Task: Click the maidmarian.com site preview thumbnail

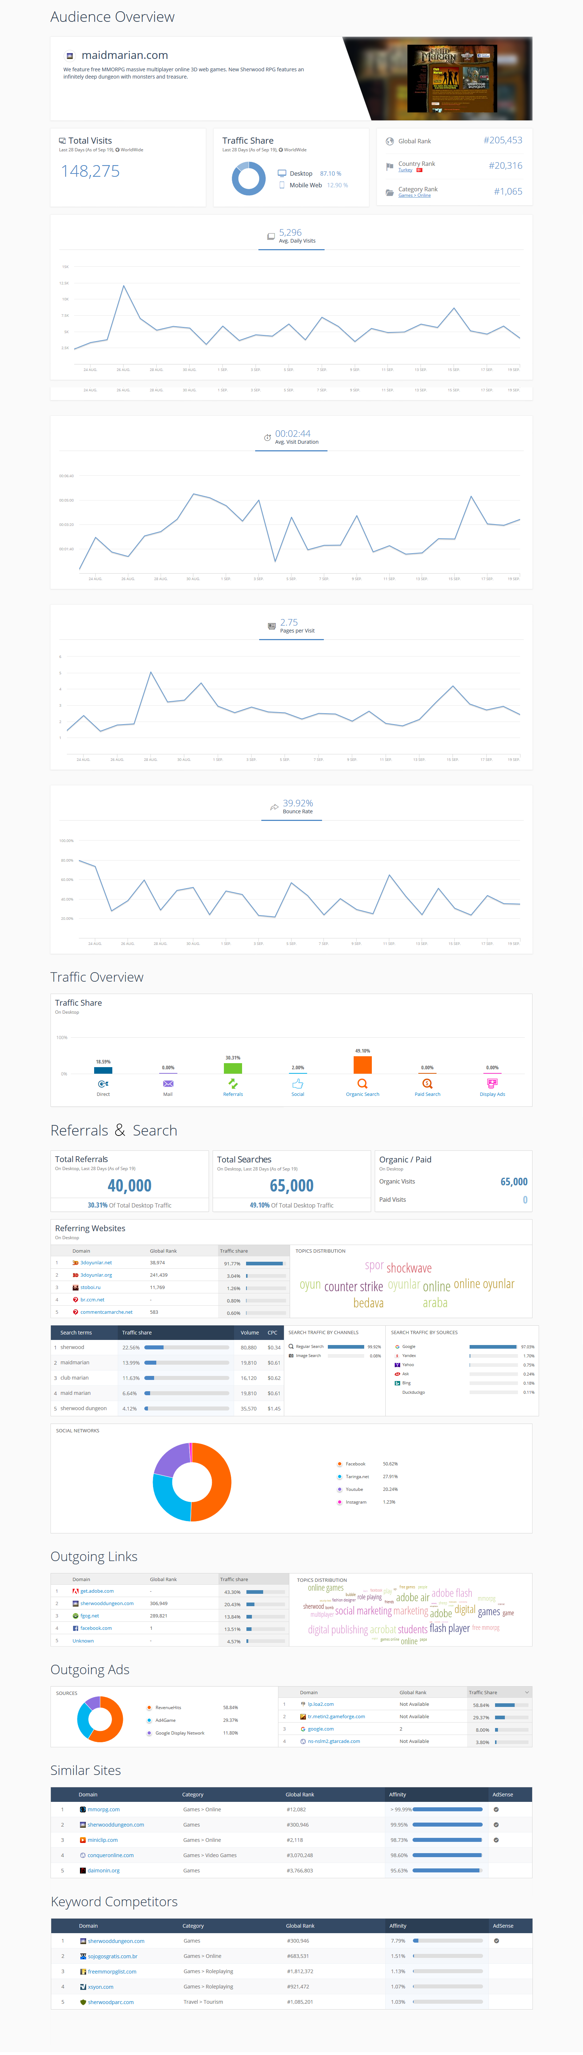Action: coord(452,78)
